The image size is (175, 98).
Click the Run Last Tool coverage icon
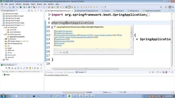pyautogui.click(x=34, y=7)
